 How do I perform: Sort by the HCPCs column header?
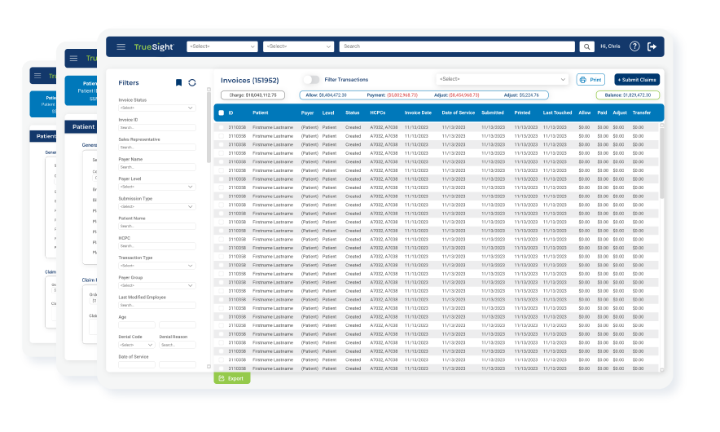377,112
